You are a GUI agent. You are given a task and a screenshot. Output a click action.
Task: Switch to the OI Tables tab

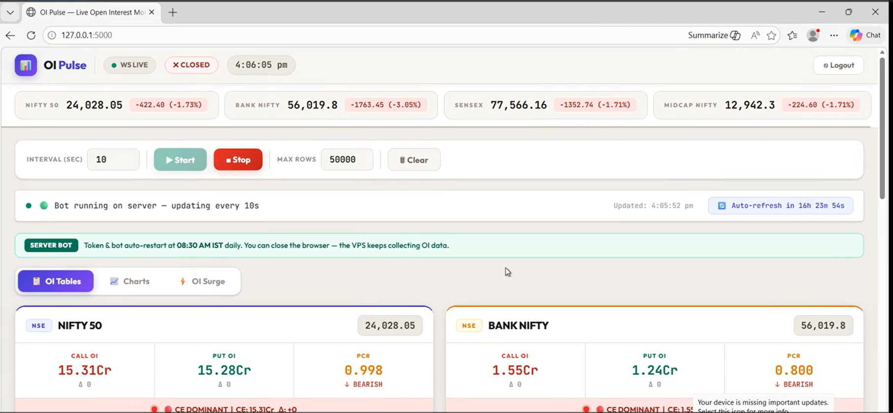tap(56, 281)
